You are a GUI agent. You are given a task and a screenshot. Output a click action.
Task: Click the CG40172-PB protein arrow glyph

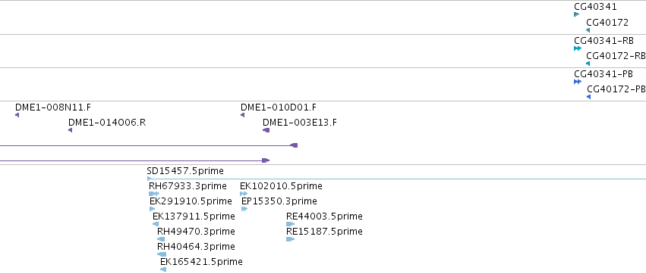coord(589,97)
